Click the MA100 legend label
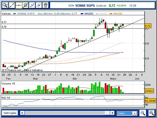This screenshot has width=157, height=118. point(118,14)
